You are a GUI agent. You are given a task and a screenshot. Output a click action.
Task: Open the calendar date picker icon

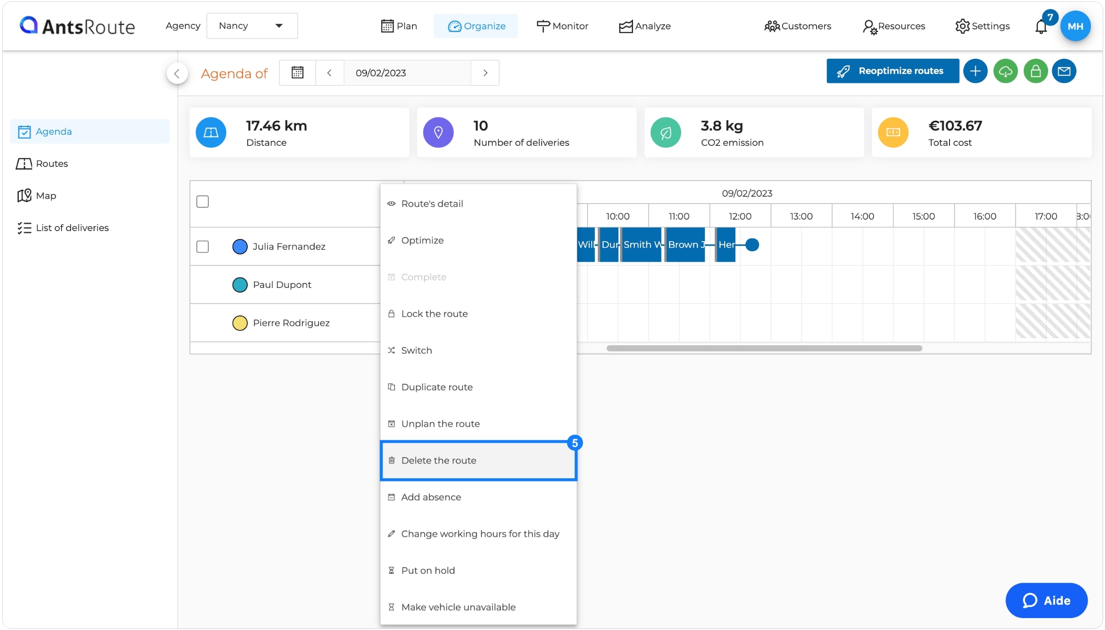click(297, 72)
